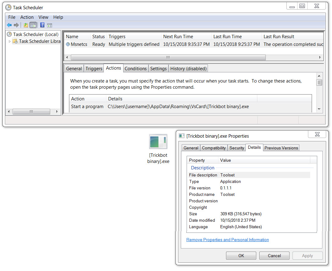Select the Details tab in Properties
The image size is (332, 271).
254,147
